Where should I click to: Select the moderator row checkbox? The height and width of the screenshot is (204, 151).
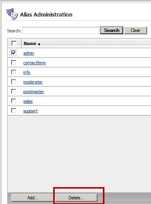point(13,82)
